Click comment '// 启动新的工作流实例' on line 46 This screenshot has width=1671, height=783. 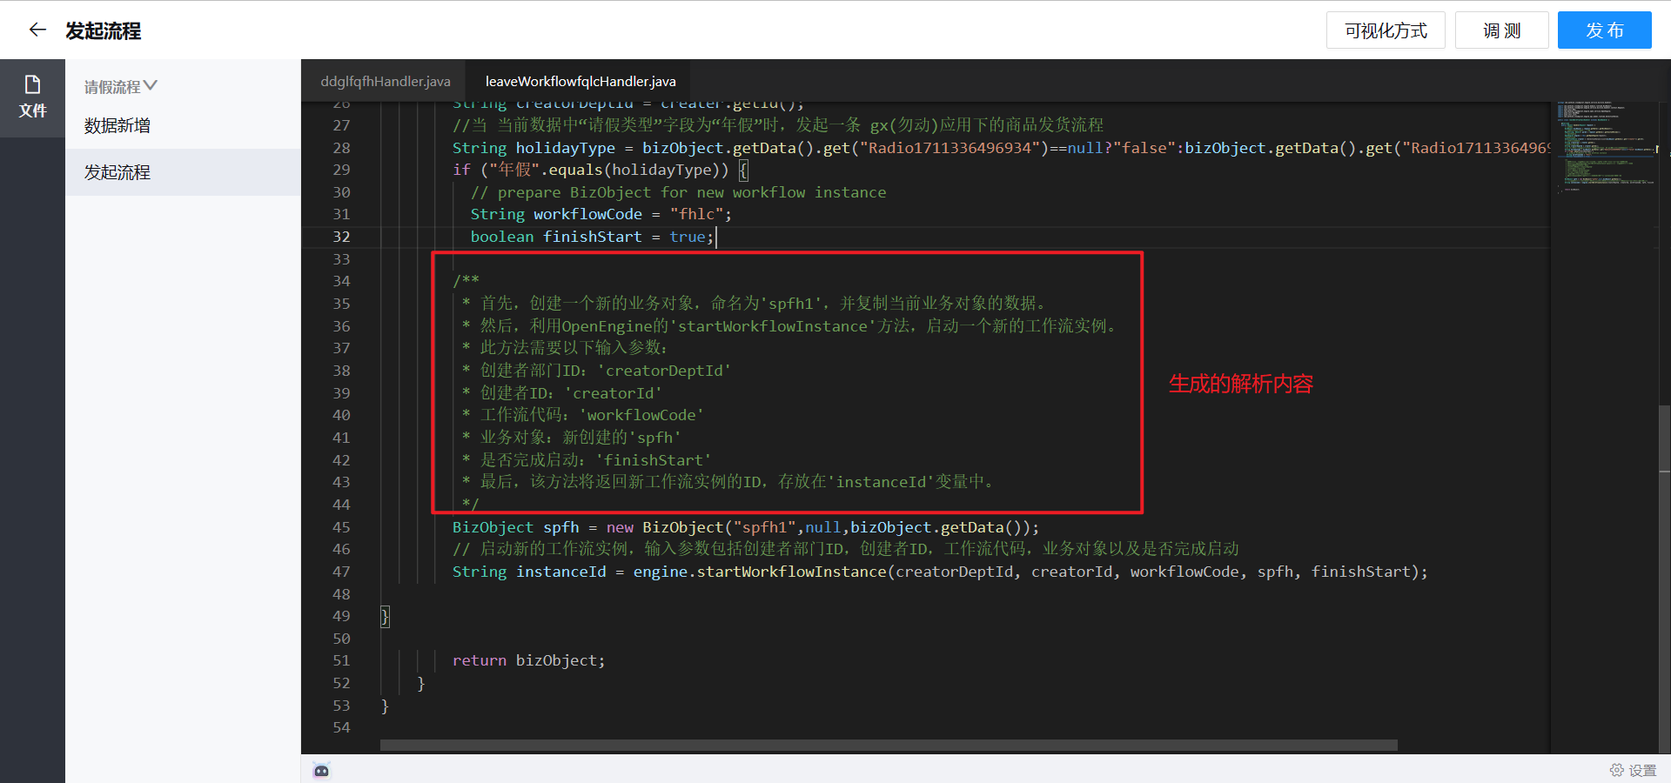pos(845,549)
